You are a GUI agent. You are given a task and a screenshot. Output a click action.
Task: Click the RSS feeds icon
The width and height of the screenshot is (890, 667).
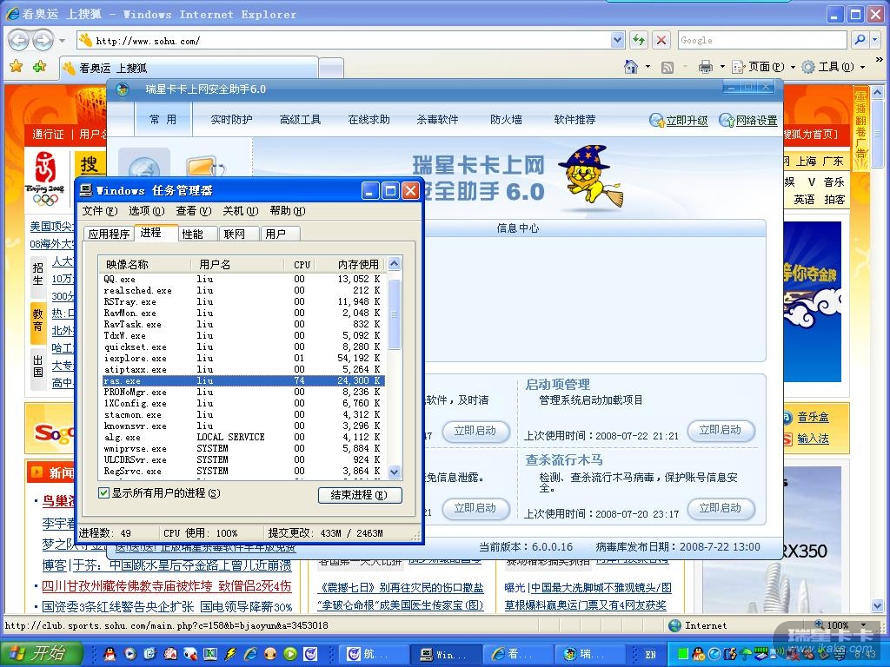[667, 68]
